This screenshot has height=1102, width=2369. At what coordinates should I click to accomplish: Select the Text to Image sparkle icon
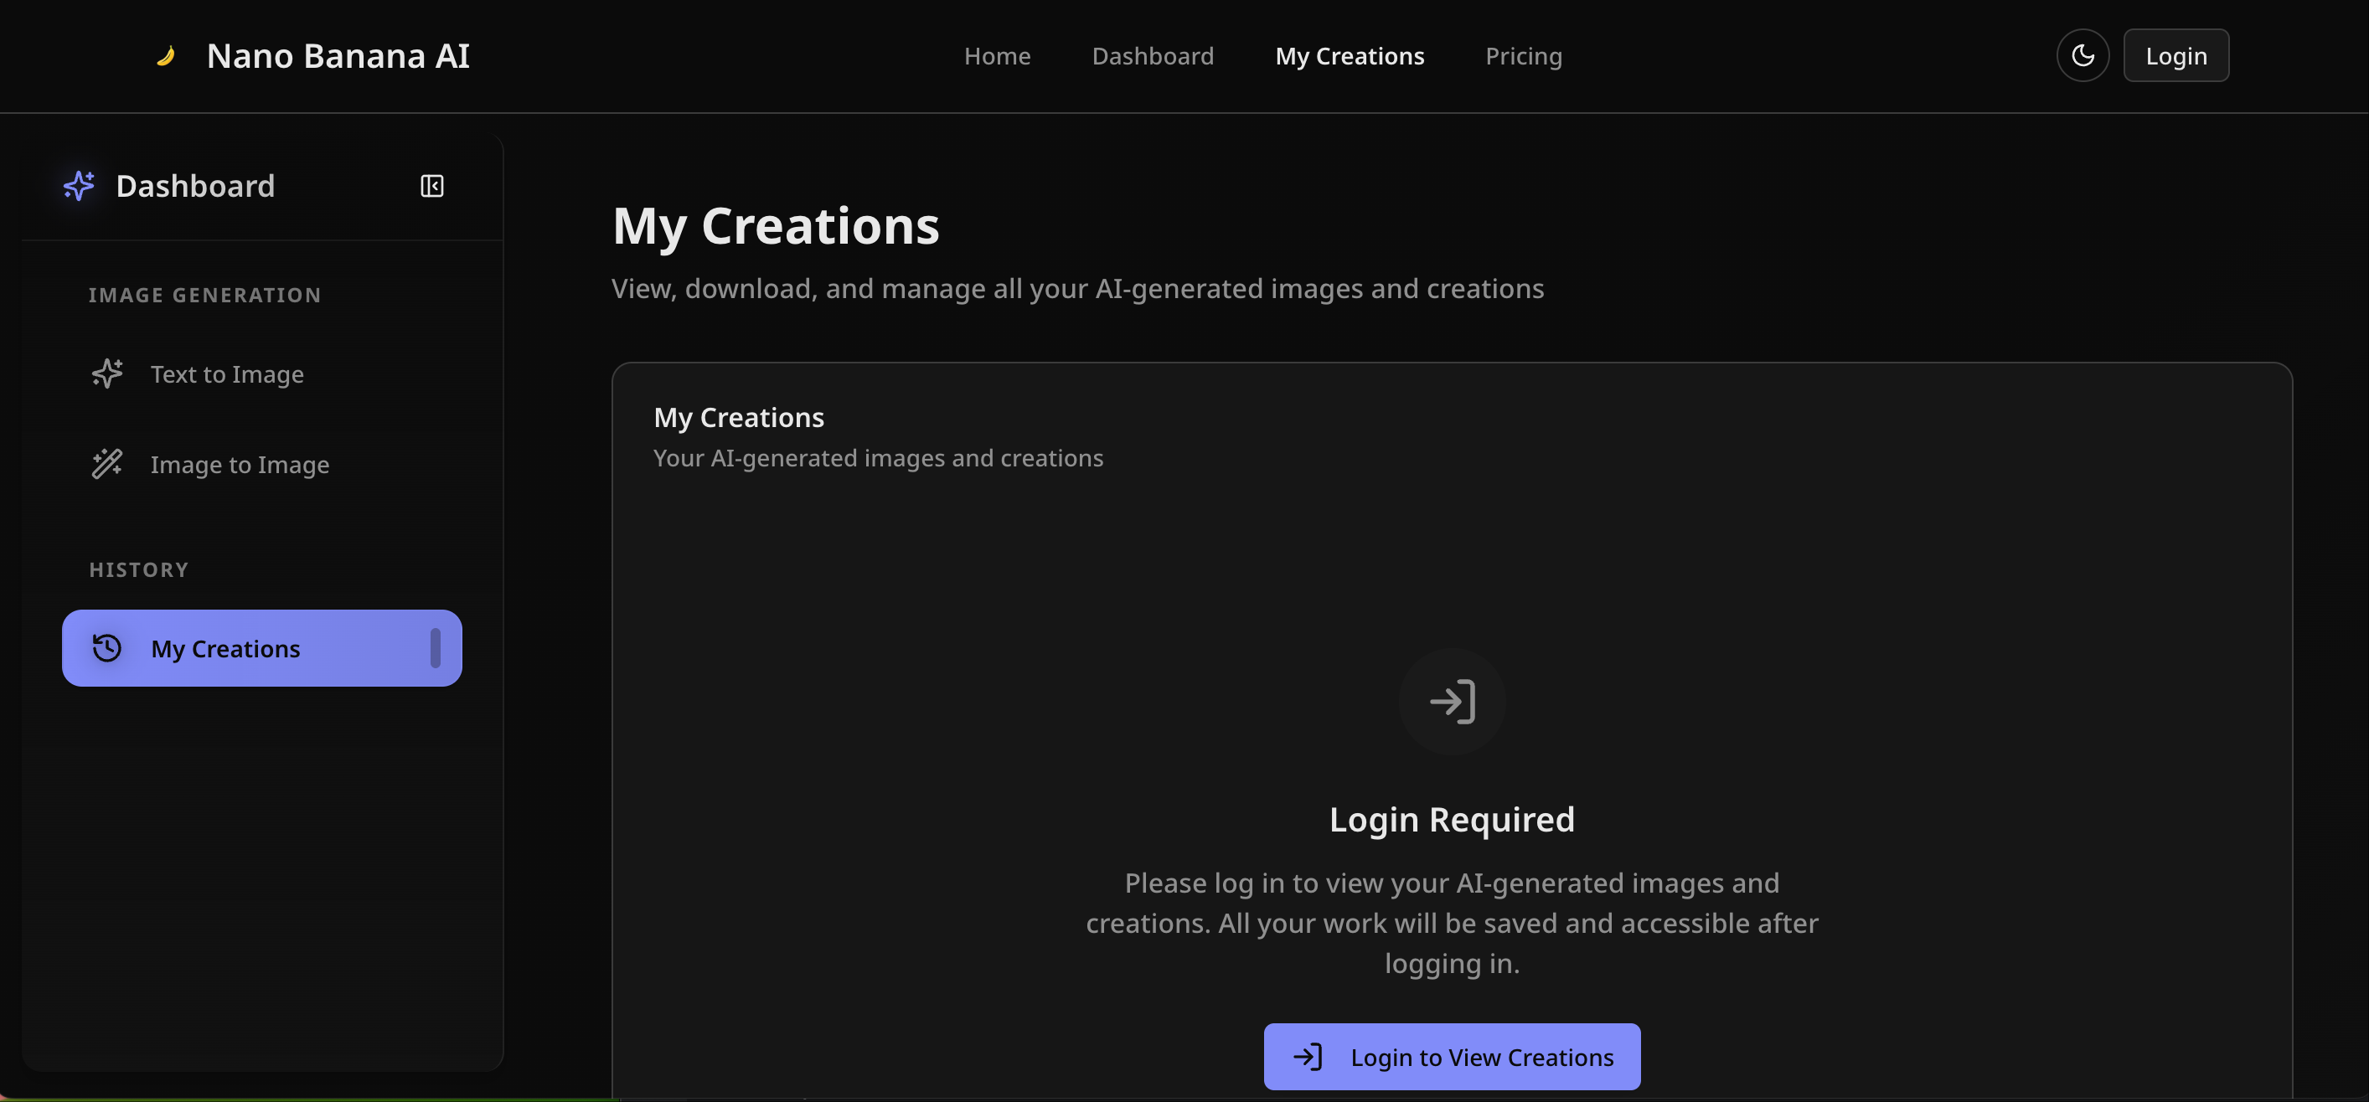click(x=106, y=373)
